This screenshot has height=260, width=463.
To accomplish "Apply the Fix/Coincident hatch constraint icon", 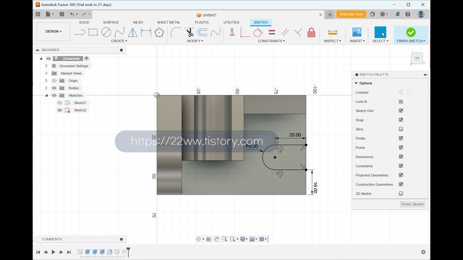I will pyautogui.click(x=232, y=32).
